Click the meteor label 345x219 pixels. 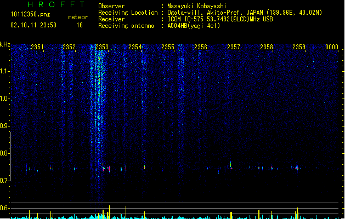coord(78,17)
